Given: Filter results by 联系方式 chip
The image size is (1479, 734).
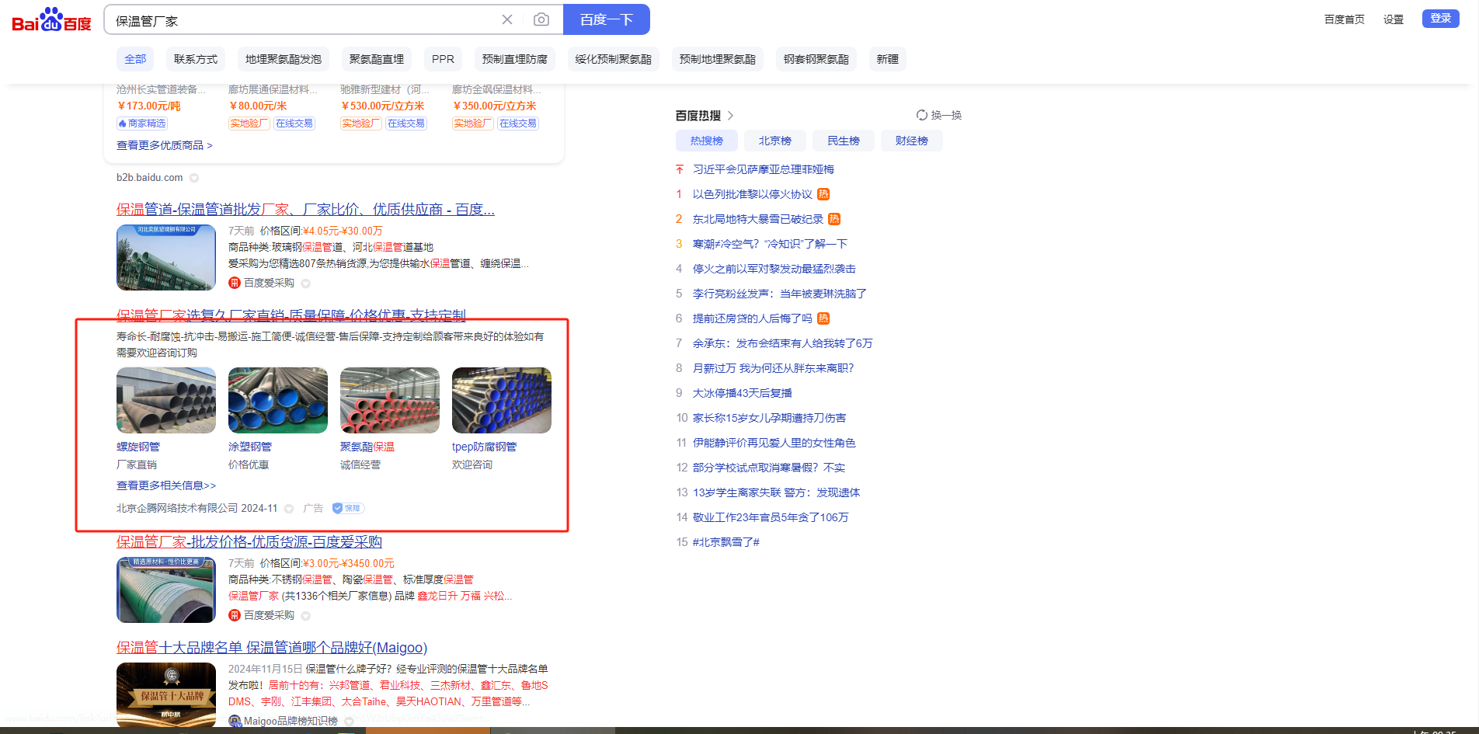Looking at the screenshot, I should (x=196, y=59).
